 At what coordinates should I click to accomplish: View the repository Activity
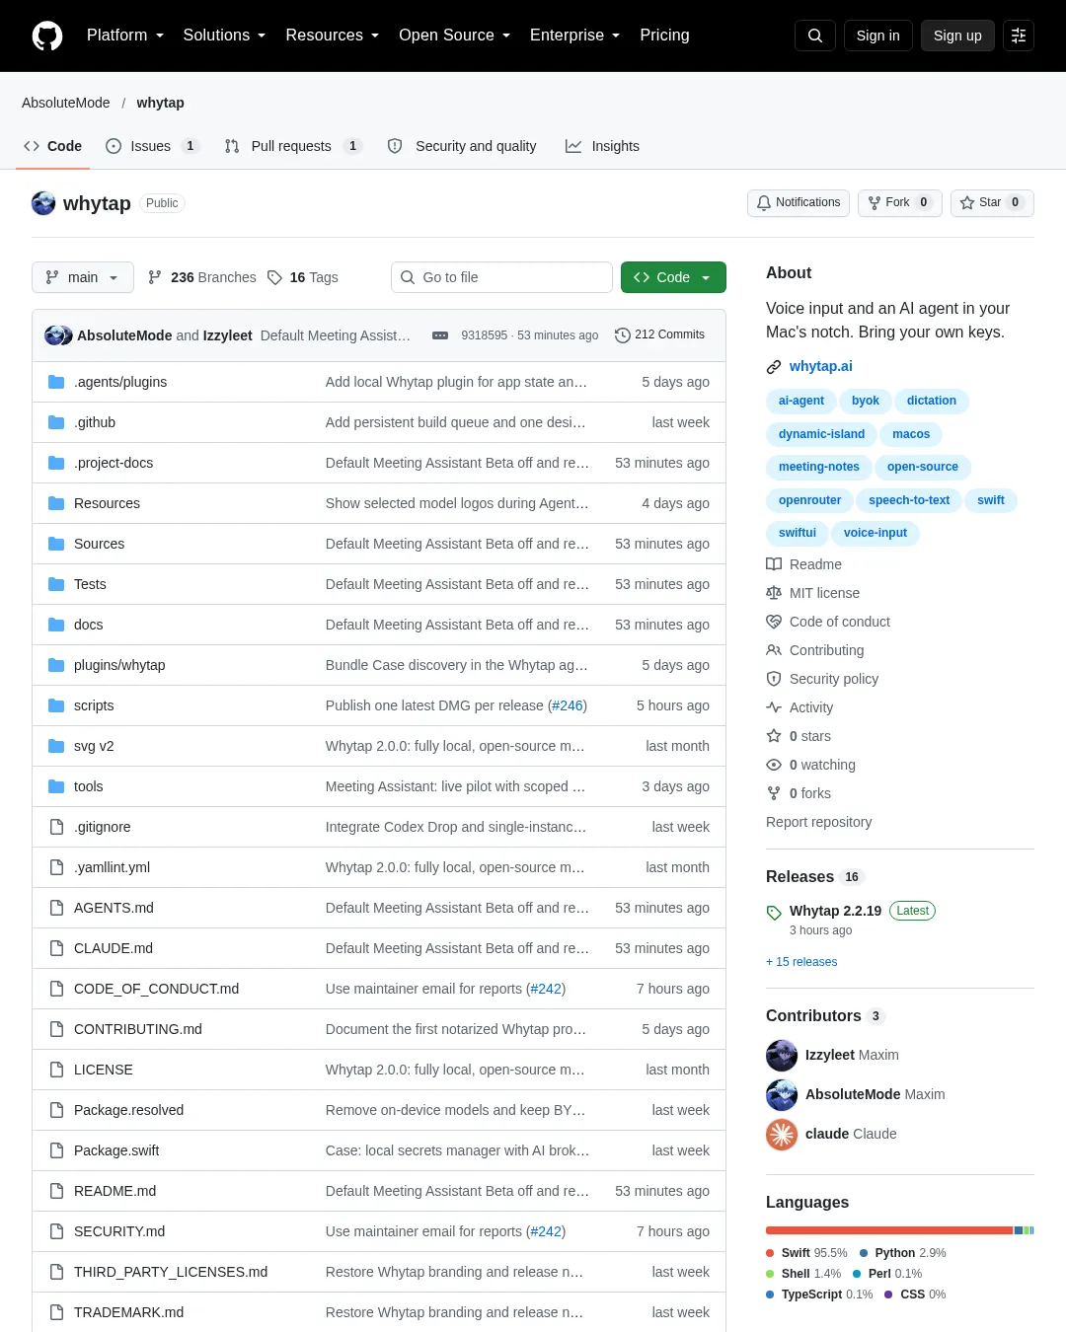(799, 707)
